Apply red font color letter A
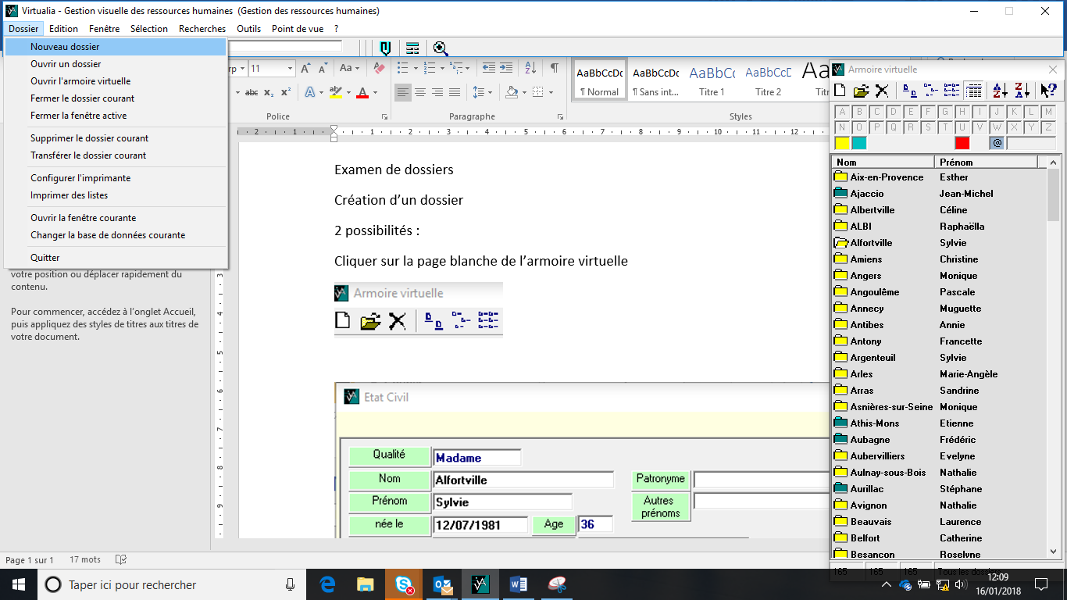The image size is (1067, 600). (x=362, y=92)
